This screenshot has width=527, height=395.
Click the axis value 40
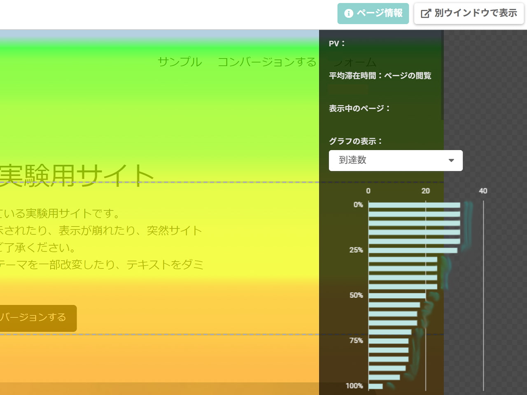pyautogui.click(x=483, y=191)
